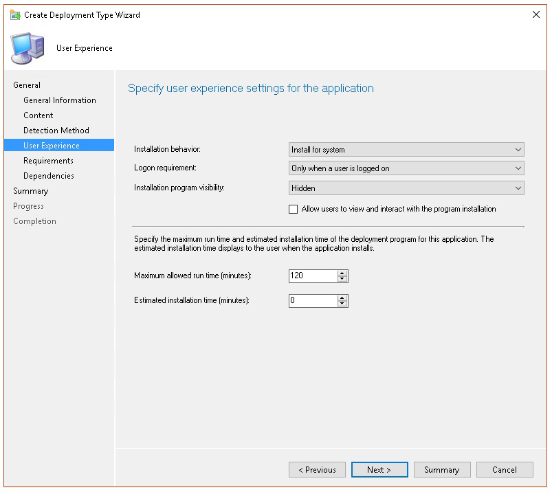Image resolution: width=552 pixels, height=494 pixels.
Task: Decrease estimated installation time value
Action: click(342, 304)
